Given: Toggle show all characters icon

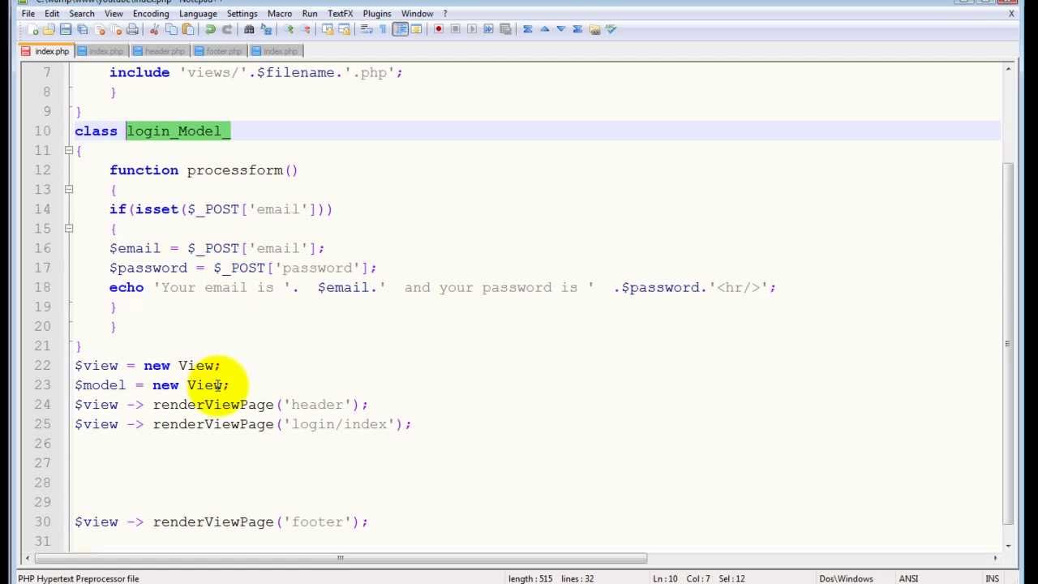Looking at the screenshot, I should tap(383, 29).
